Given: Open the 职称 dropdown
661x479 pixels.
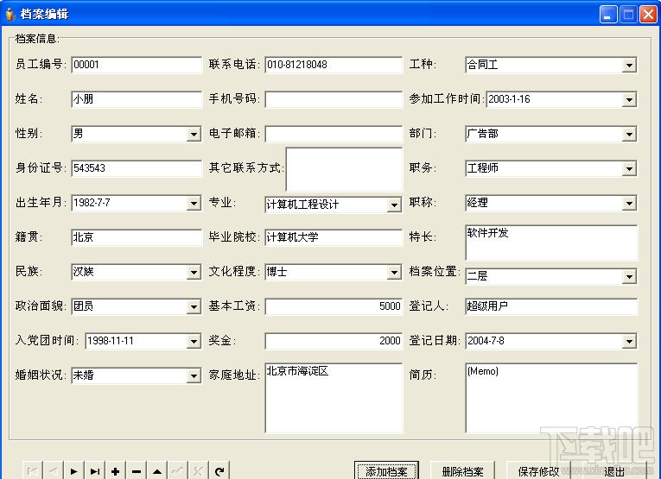Looking at the screenshot, I should click(x=629, y=204).
